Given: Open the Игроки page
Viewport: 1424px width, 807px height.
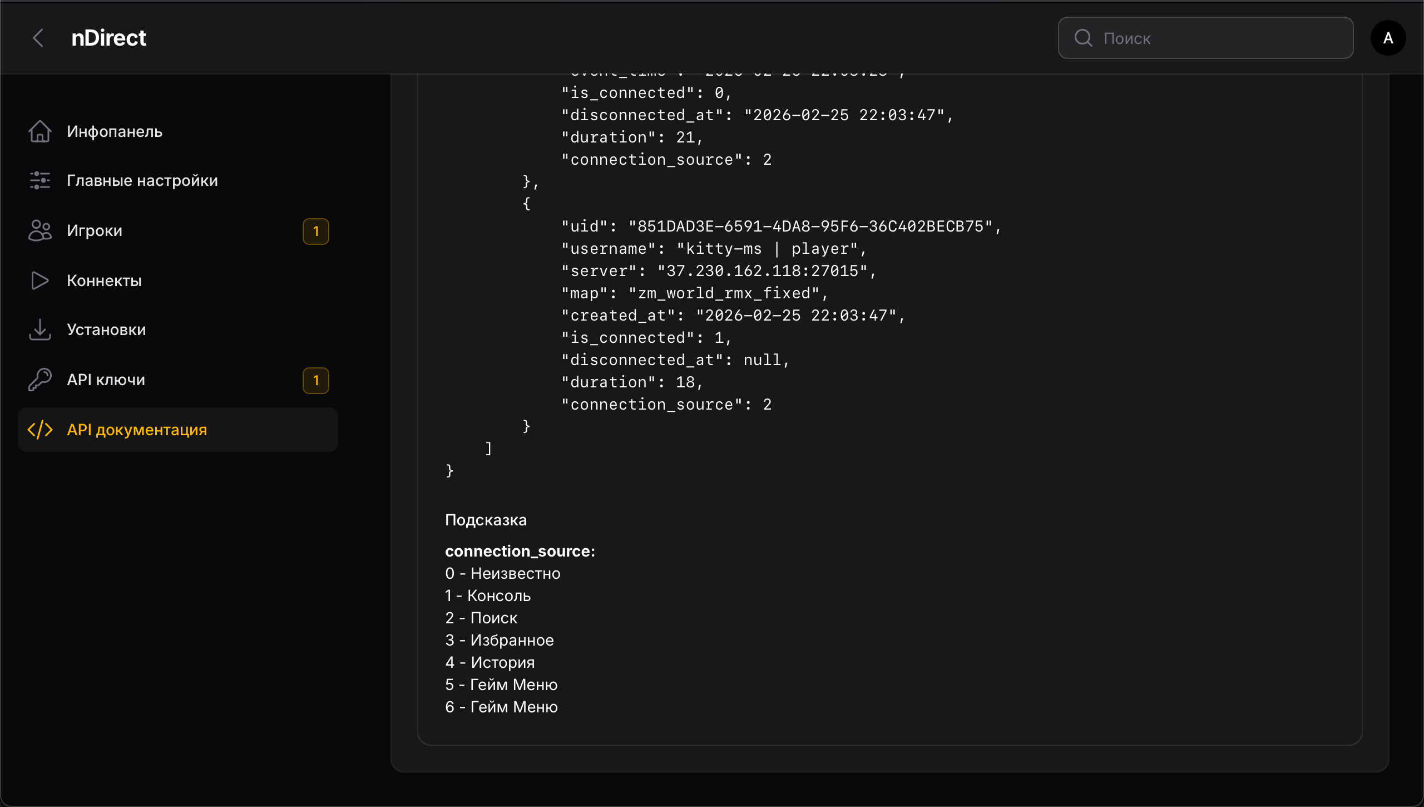Looking at the screenshot, I should [x=95, y=230].
